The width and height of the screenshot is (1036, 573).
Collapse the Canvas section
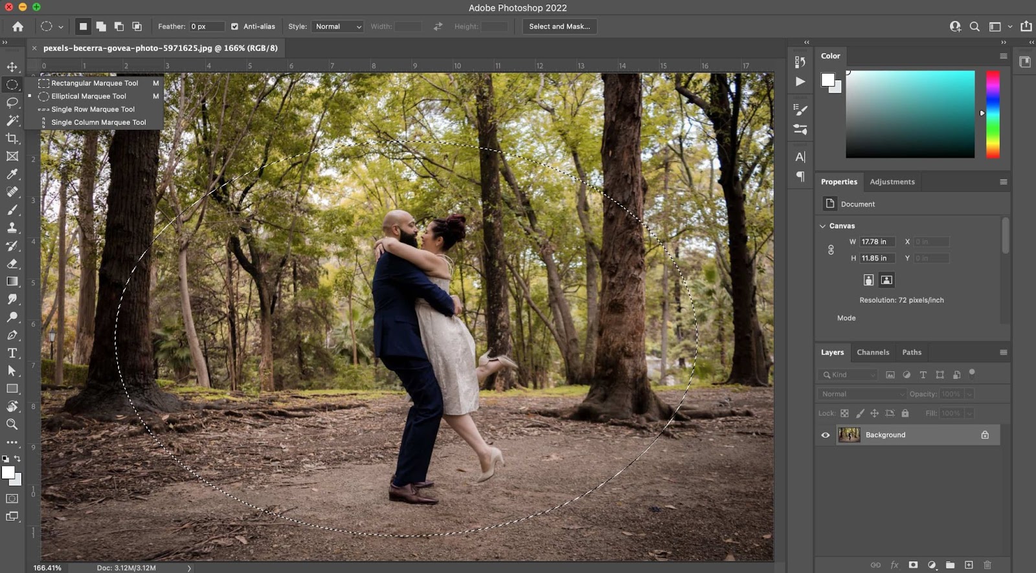tap(823, 226)
